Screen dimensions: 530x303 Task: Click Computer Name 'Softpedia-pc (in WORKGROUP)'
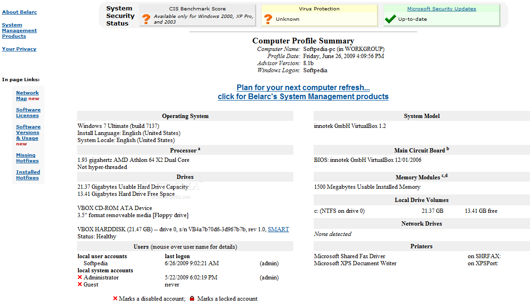click(344, 49)
